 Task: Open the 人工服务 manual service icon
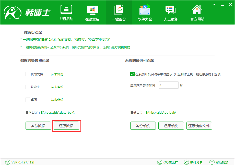tap(171, 10)
